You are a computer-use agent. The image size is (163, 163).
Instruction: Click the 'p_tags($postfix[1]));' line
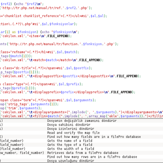coord(20,72)
